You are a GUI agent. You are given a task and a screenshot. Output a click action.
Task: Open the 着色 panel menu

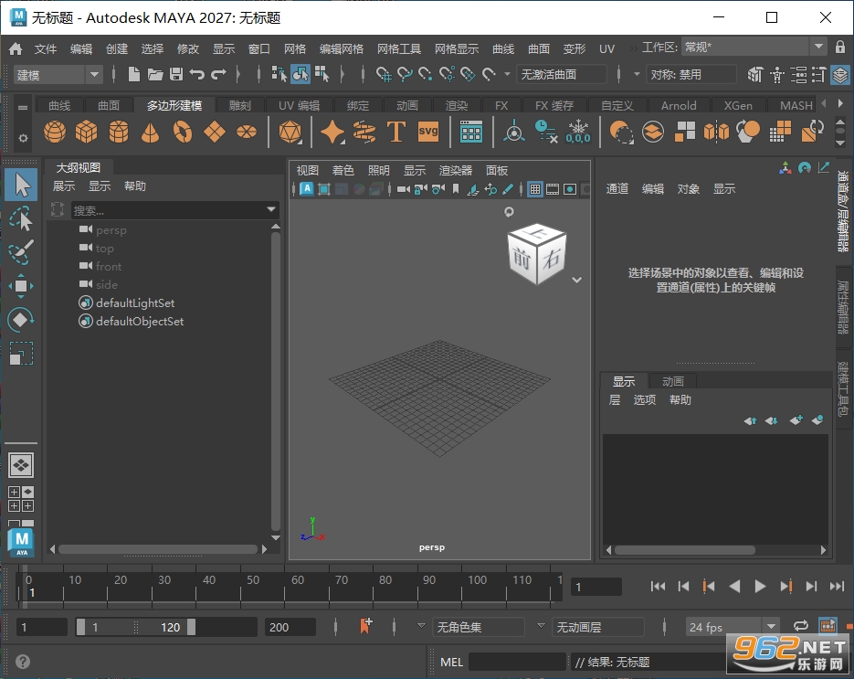pos(343,171)
